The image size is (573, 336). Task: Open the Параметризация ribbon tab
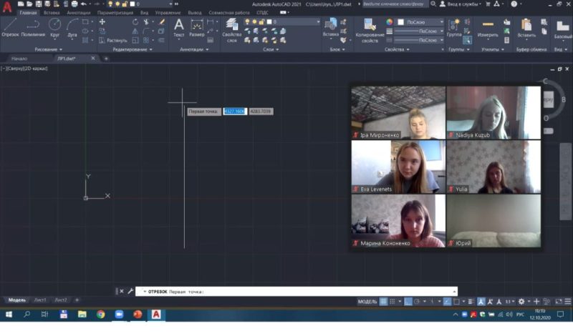click(115, 12)
